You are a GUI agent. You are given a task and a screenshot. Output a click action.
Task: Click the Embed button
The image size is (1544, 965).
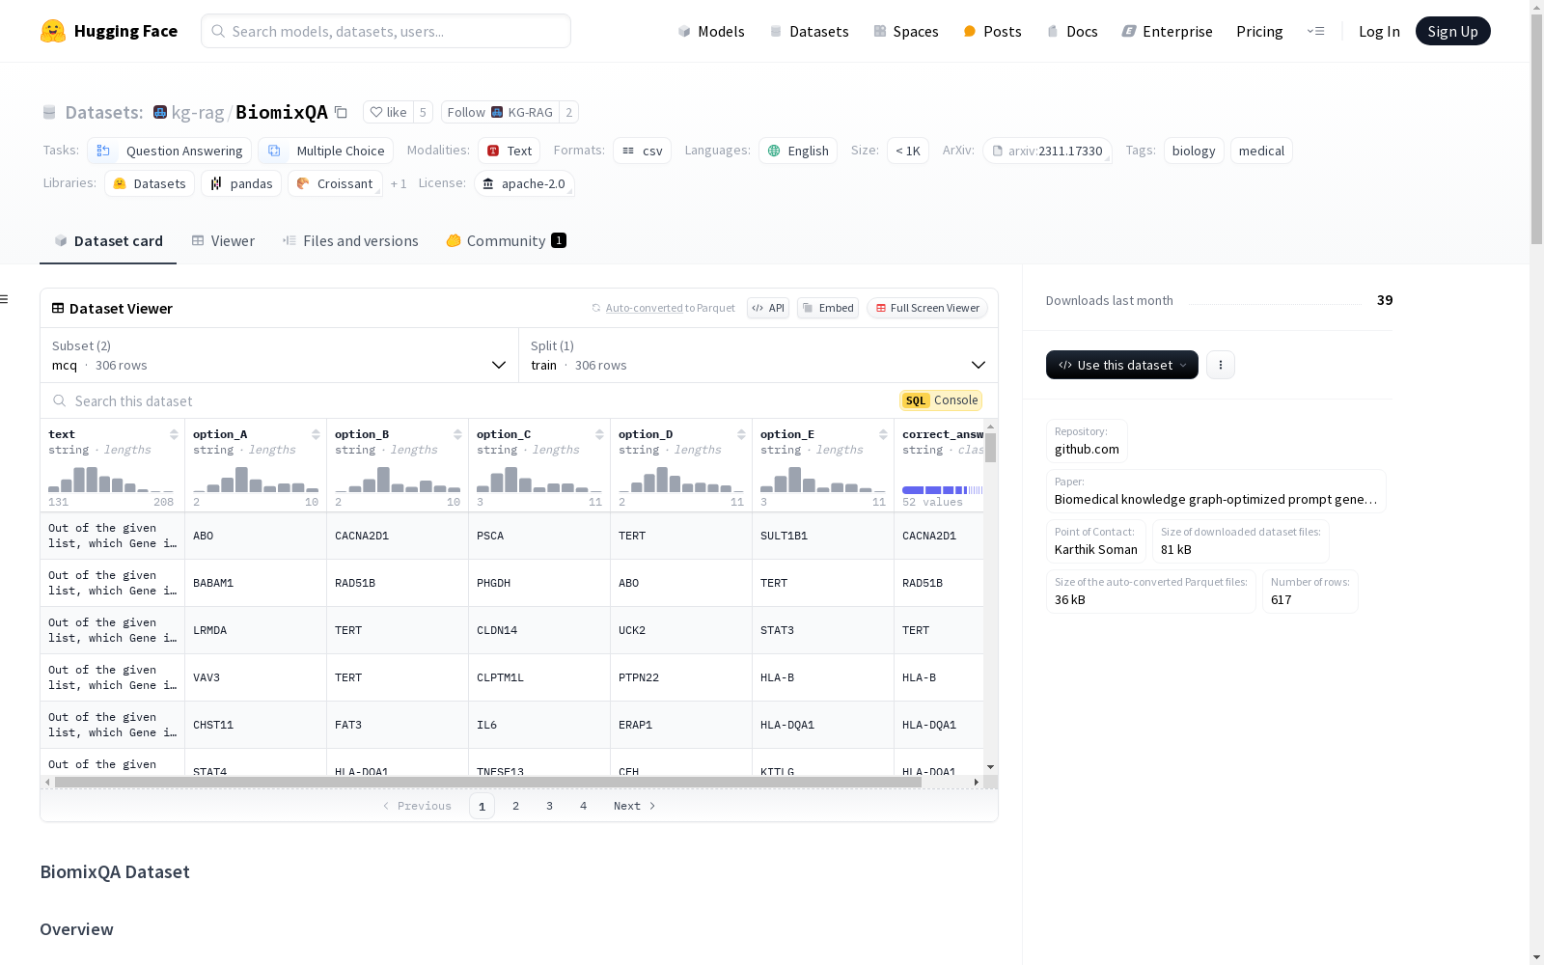pyautogui.click(x=828, y=308)
